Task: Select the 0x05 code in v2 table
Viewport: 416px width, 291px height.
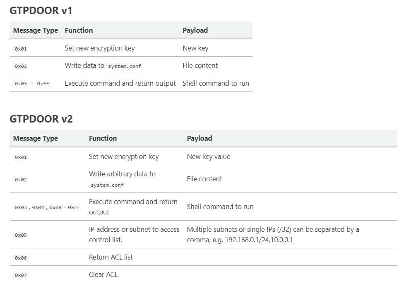Action: pos(21,235)
